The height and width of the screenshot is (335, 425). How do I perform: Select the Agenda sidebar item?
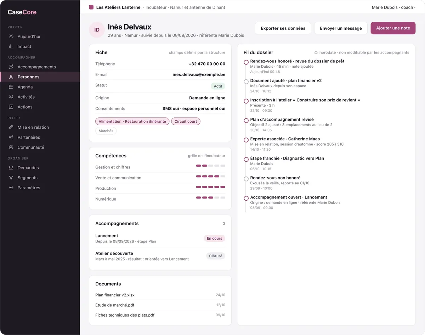[x=40, y=87]
